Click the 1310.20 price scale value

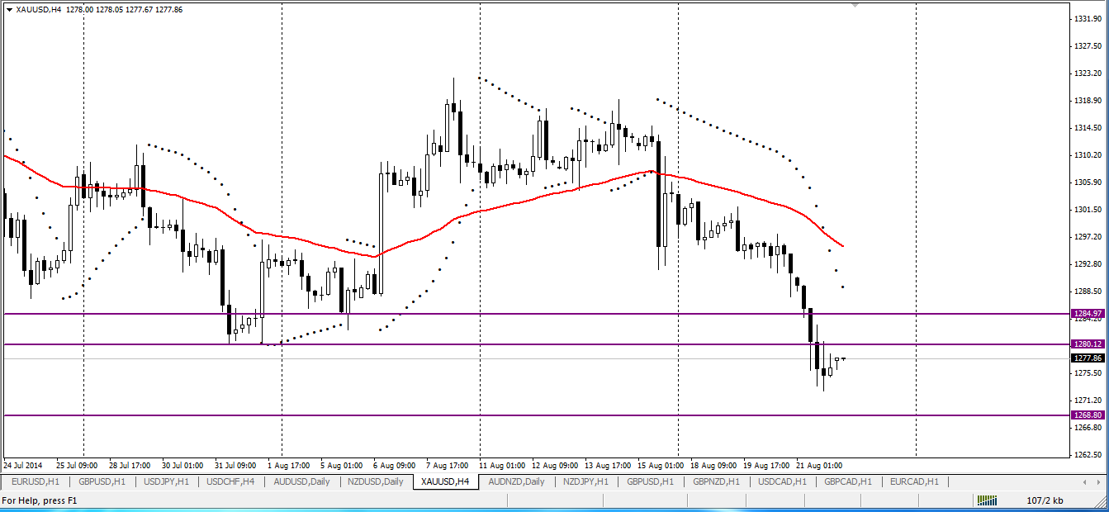coord(1088,154)
